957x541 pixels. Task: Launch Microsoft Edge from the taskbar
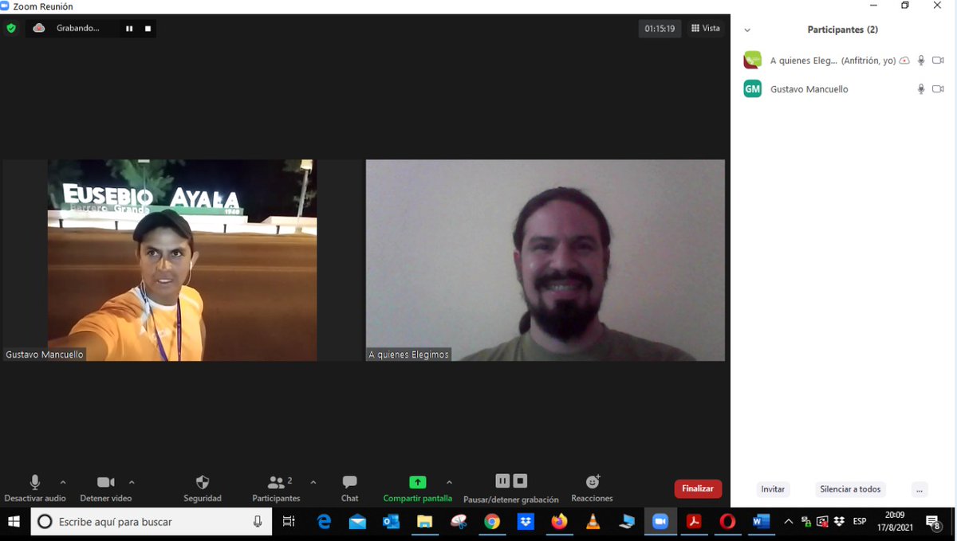click(324, 521)
